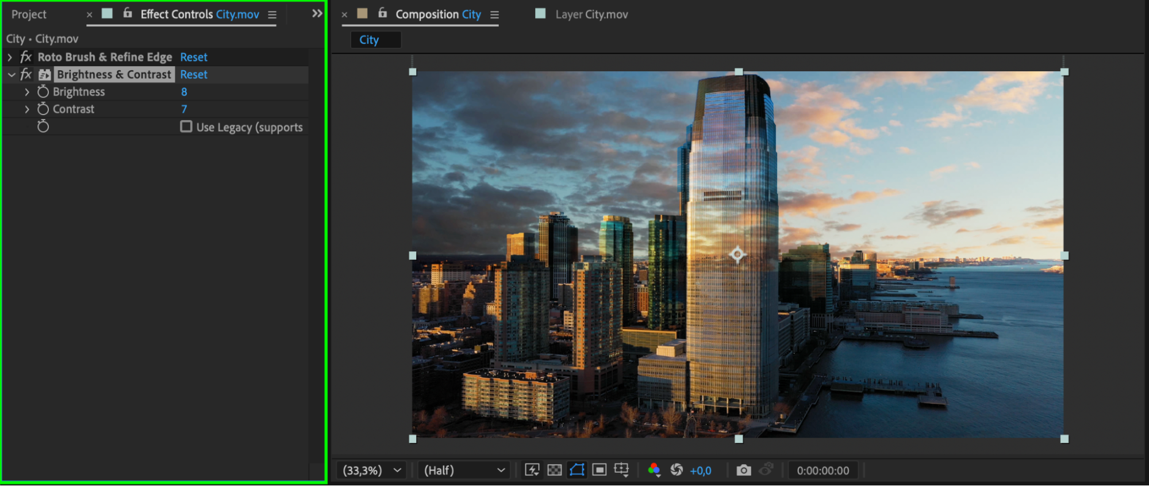Switch to the Project tab
This screenshot has height=486, width=1149.
pos(29,14)
